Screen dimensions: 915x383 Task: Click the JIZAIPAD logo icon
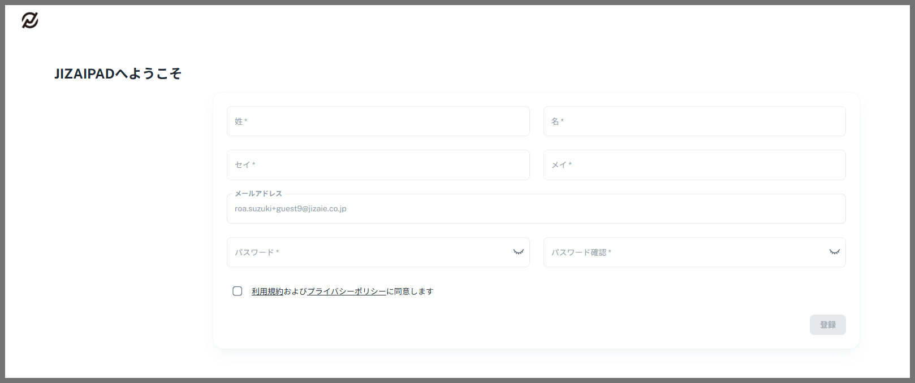(x=30, y=20)
